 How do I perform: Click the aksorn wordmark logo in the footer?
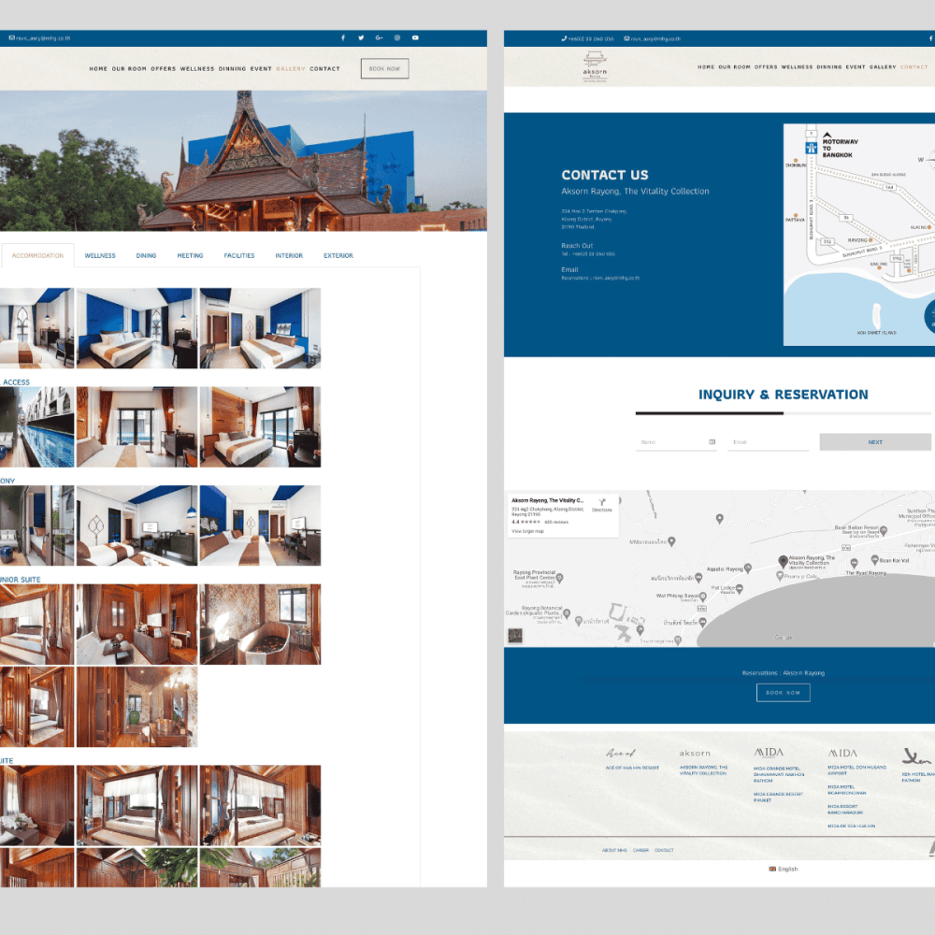point(695,753)
